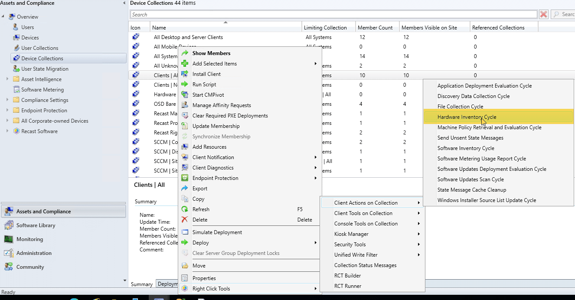Click the Add Selected Items plus icon

point(185,64)
